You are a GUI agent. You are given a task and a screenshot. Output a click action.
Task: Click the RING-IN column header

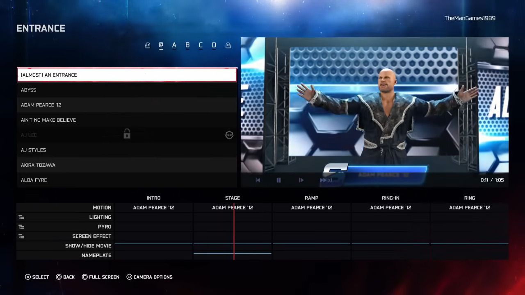[390, 198]
